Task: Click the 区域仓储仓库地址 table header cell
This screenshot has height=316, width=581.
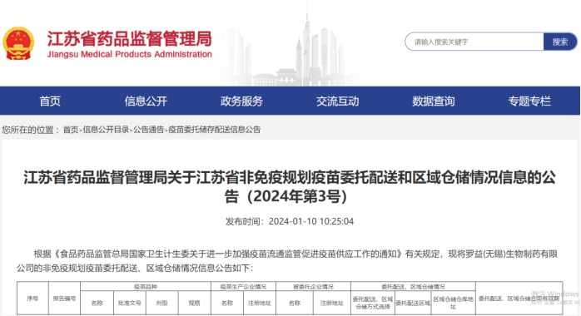Action: [454, 303]
